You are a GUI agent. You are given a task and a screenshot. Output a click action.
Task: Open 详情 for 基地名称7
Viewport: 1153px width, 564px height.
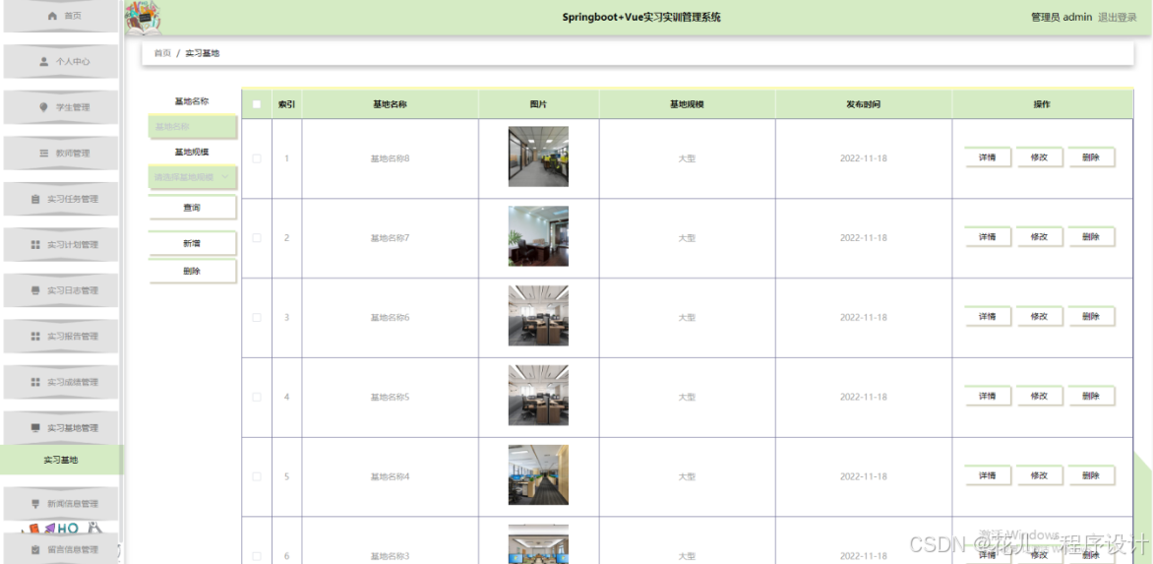(x=988, y=237)
